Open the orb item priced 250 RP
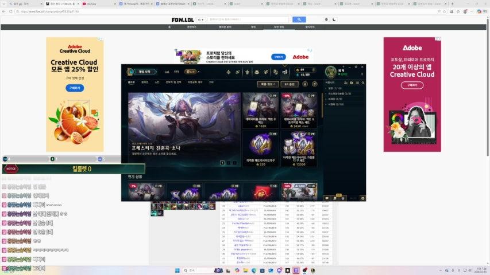490x275 pixels. tap(260, 149)
